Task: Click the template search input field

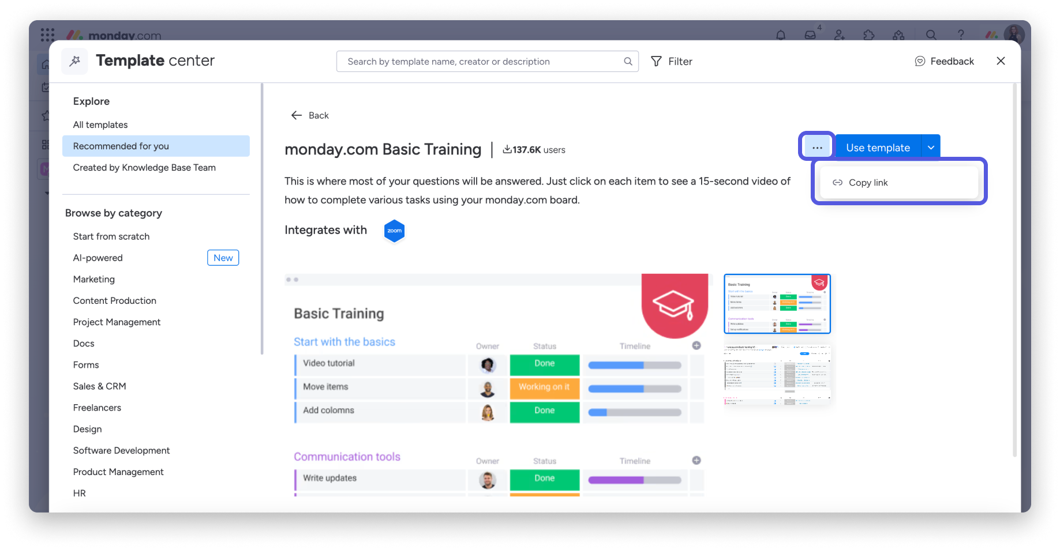Action: pos(482,62)
